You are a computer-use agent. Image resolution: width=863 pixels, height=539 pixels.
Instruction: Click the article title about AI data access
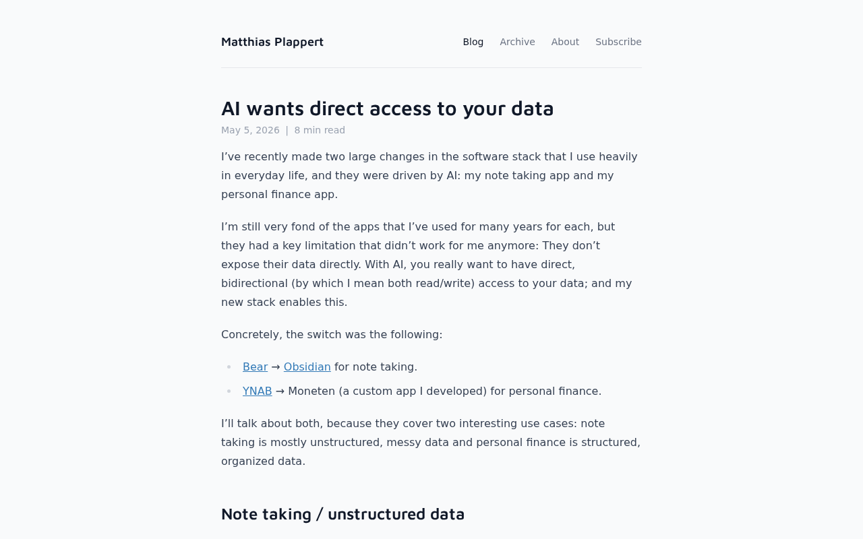click(x=388, y=108)
